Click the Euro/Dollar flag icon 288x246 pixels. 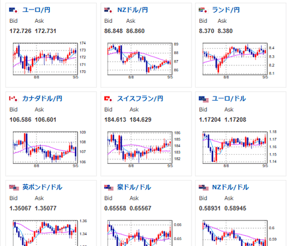pyautogui.click(x=203, y=99)
